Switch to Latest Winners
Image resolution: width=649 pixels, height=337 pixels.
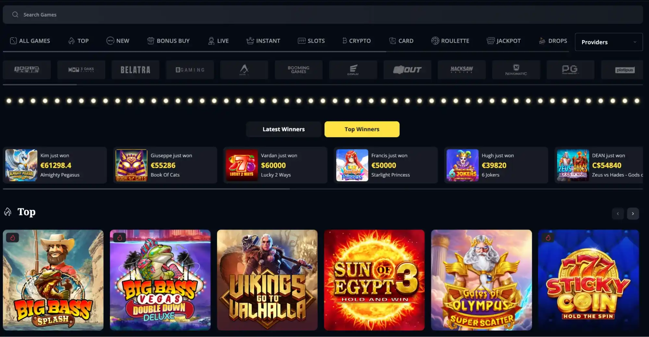tap(283, 129)
